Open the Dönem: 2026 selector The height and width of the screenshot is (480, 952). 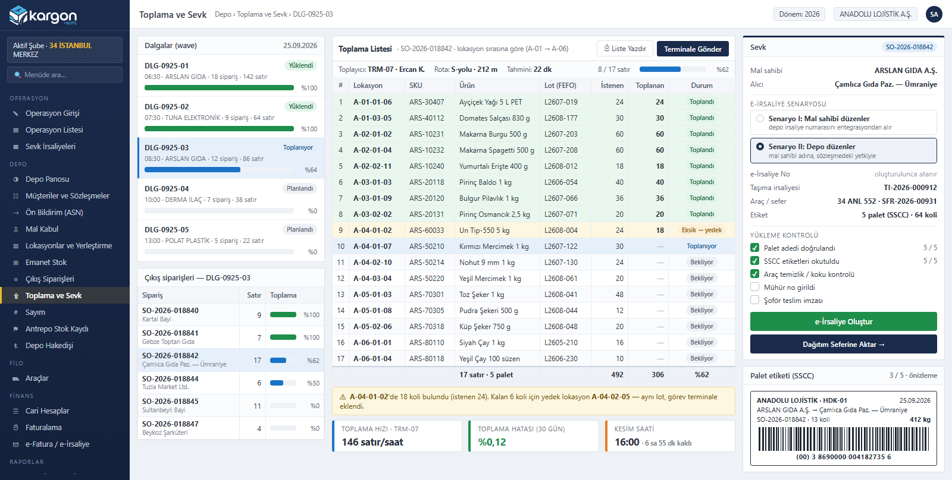point(799,14)
